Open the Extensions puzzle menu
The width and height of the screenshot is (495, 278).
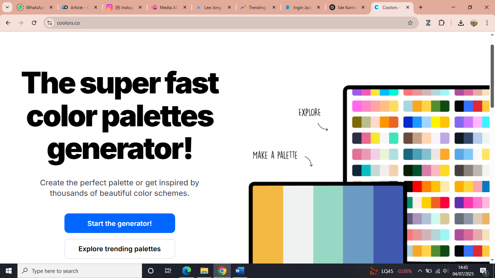pyautogui.click(x=441, y=23)
